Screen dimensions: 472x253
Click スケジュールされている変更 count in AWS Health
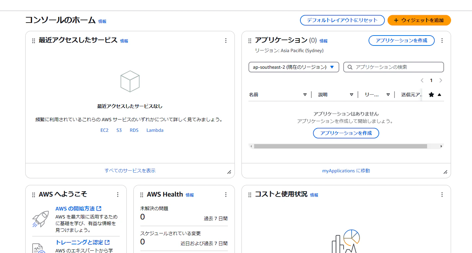pos(142,242)
